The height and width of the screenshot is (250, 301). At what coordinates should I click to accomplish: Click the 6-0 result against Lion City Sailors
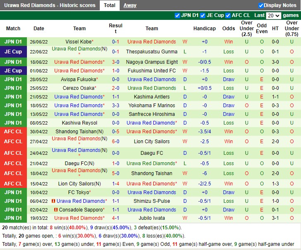tap(116, 142)
